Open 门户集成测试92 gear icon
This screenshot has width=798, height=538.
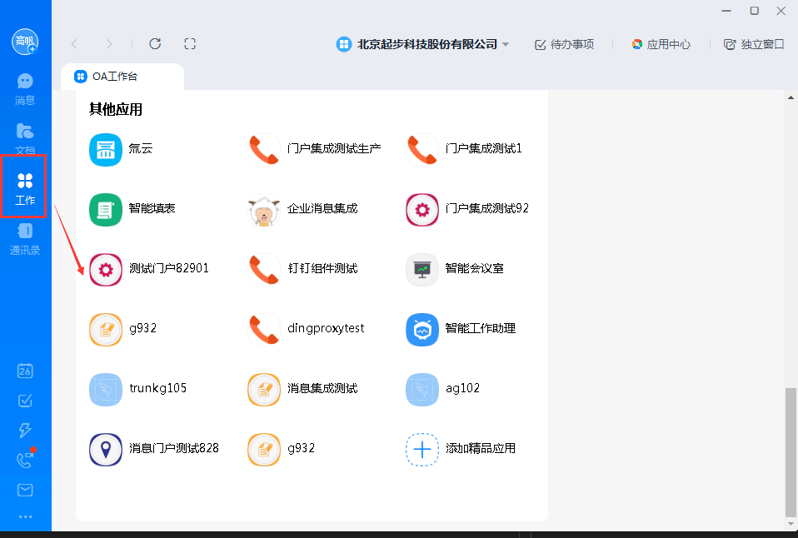[421, 210]
